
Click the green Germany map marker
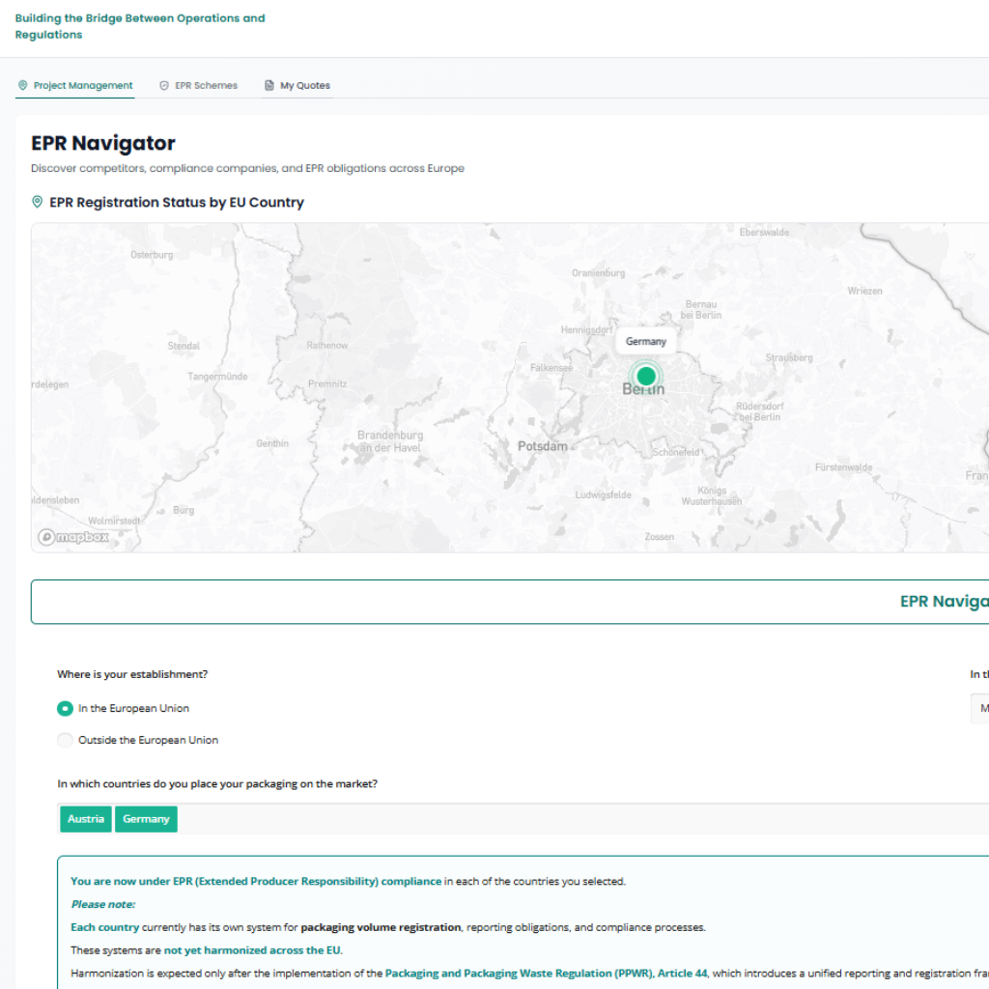point(646,376)
